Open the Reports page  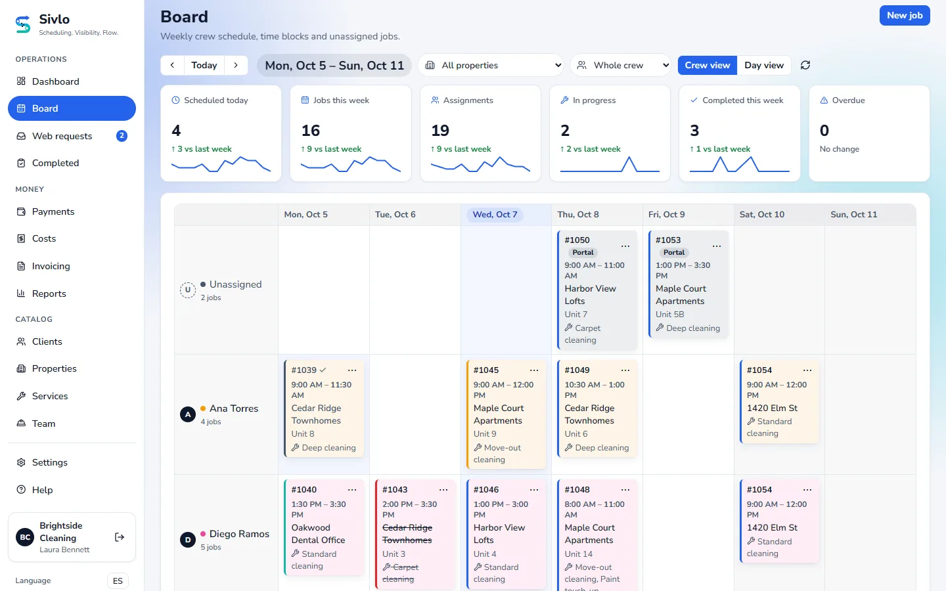click(72, 294)
